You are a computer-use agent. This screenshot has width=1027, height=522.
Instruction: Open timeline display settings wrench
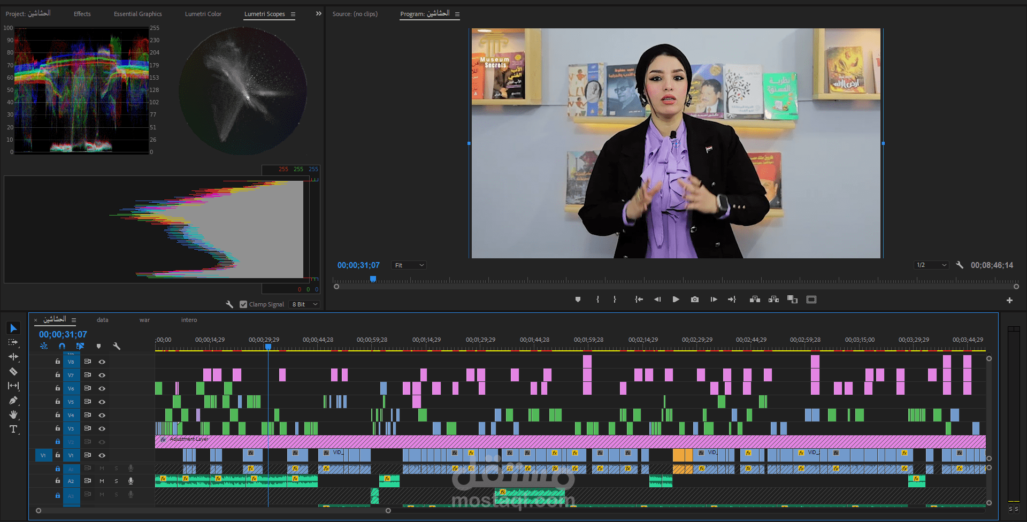pos(117,346)
